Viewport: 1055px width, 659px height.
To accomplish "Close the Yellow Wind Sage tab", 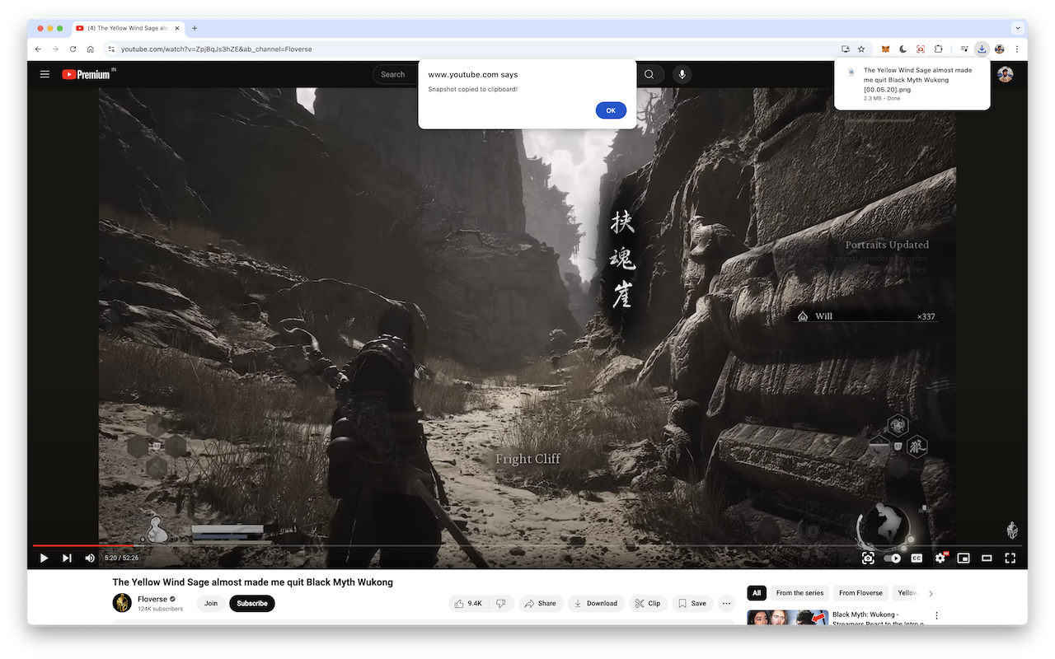I will pyautogui.click(x=177, y=28).
